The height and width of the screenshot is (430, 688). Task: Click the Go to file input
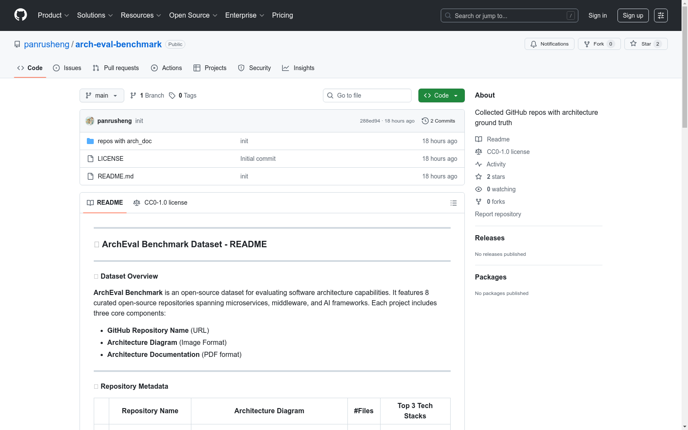click(x=367, y=95)
